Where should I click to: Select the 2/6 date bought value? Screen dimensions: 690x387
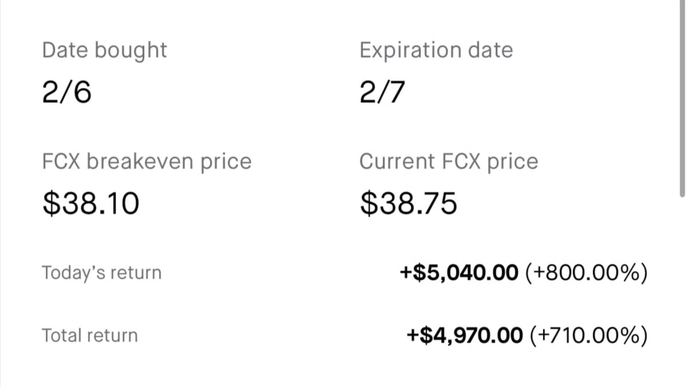pos(66,92)
